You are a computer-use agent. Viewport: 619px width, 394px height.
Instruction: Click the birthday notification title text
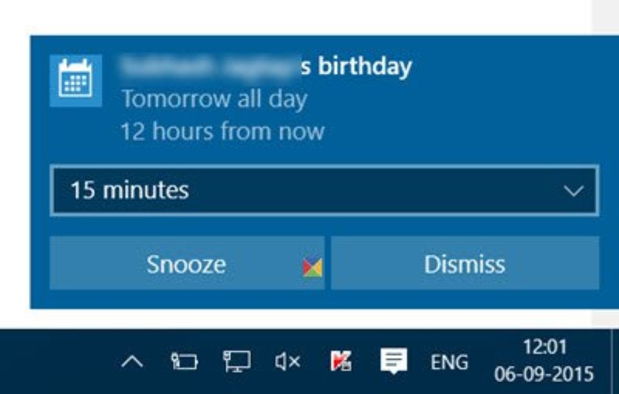[267, 66]
